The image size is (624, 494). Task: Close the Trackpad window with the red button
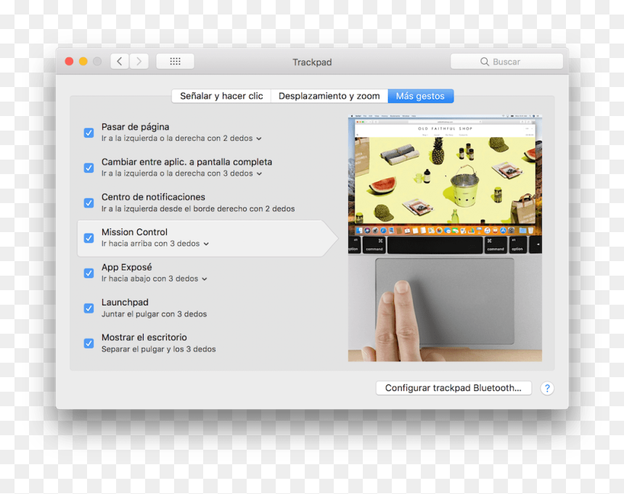[69, 61]
